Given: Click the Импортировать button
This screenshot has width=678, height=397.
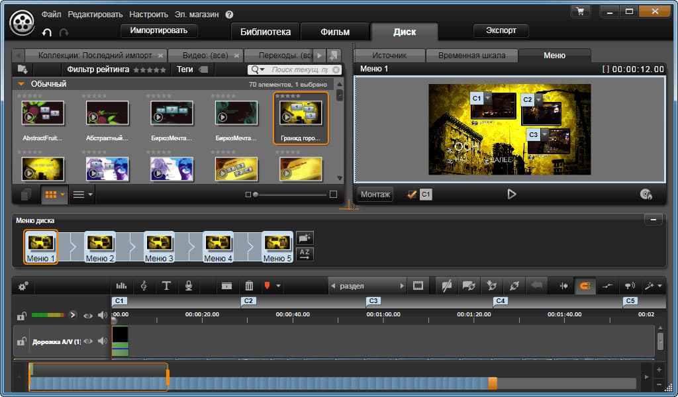Looking at the screenshot, I should click(159, 30).
